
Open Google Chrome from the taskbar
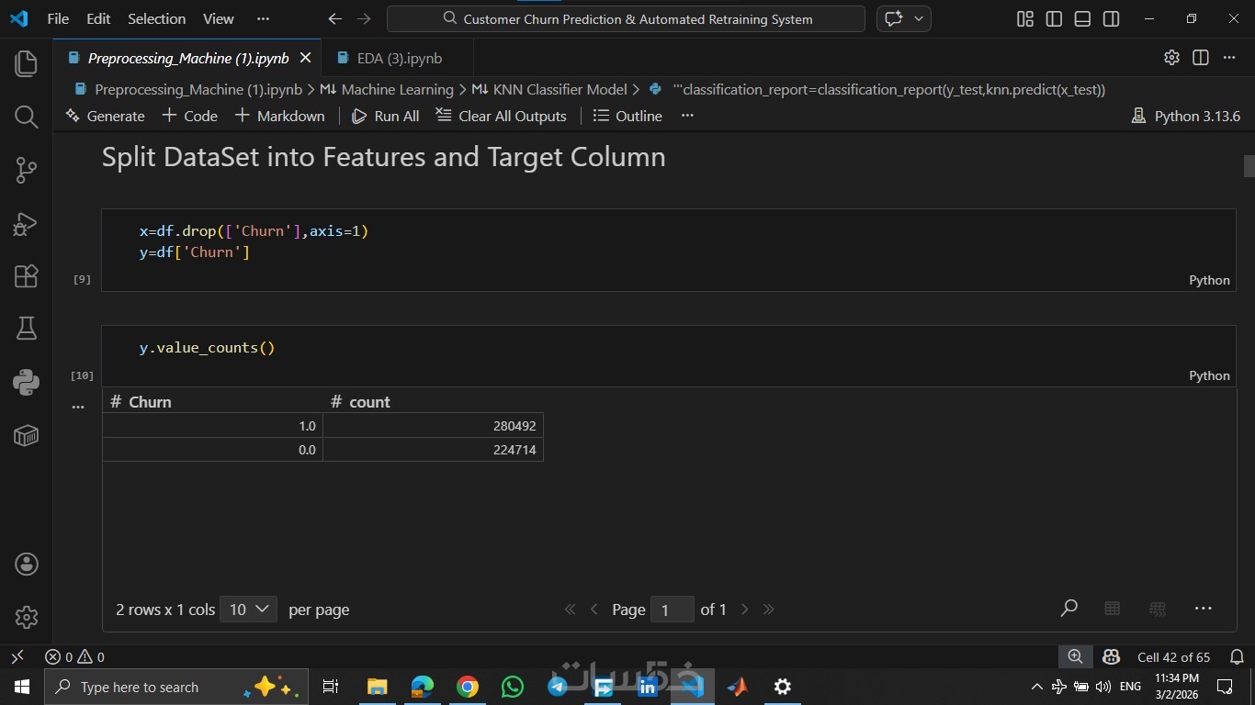click(468, 686)
